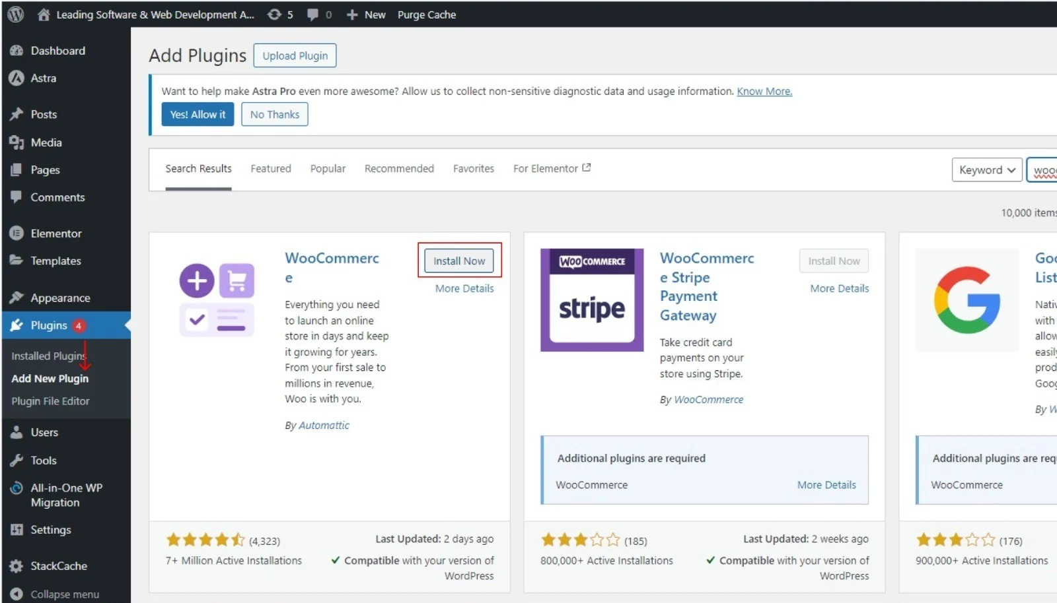Click the plus New icon in the admin bar
This screenshot has width=1057, height=603.
pyautogui.click(x=352, y=15)
